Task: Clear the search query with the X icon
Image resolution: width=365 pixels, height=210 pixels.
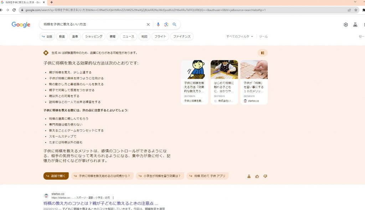Action: coord(148,24)
